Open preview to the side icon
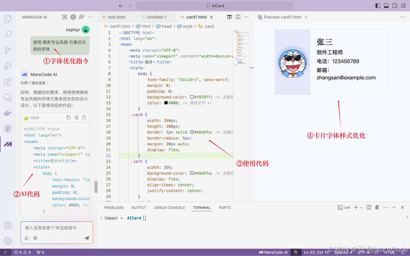This screenshot has height=256, width=410. pos(229,17)
